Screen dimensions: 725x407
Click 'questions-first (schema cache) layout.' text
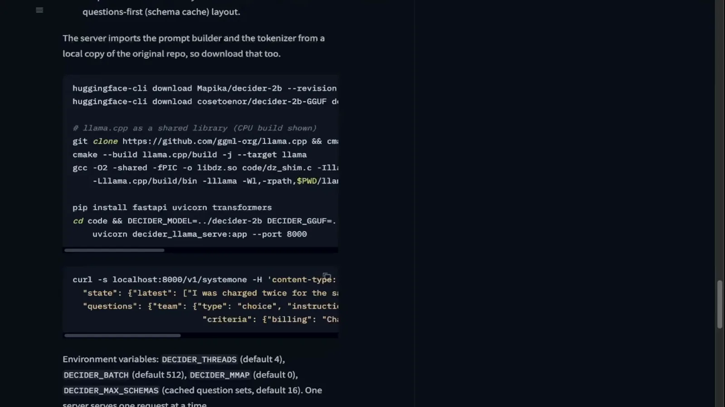coord(161,12)
